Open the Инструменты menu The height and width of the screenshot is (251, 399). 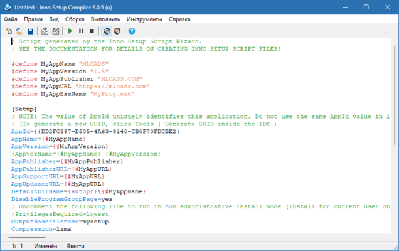click(x=144, y=19)
